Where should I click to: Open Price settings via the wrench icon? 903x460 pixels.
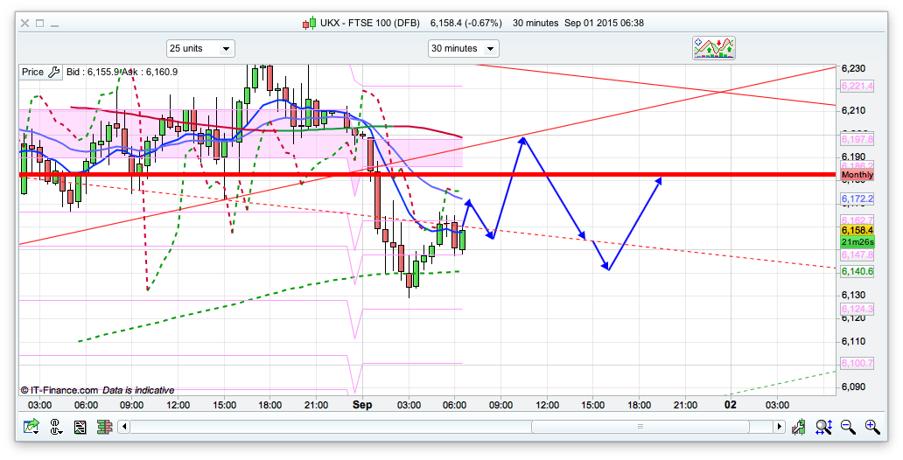53,73
